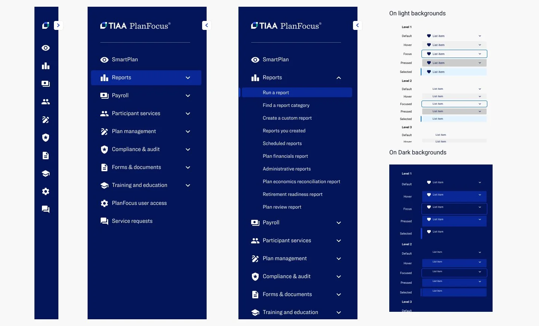This screenshot has width=539, height=326.
Task: Open Scheduled reports
Action: coord(282,144)
